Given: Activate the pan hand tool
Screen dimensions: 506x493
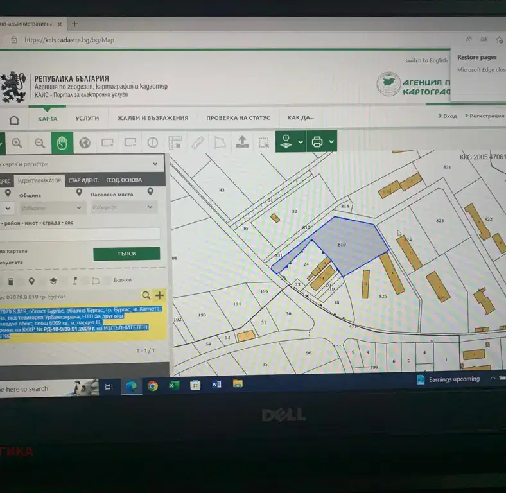Looking at the screenshot, I should pos(62,143).
